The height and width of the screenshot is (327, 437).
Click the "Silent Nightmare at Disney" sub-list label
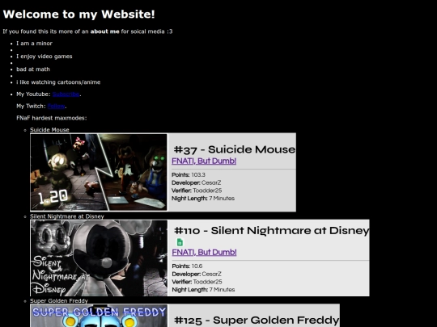click(67, 216)
